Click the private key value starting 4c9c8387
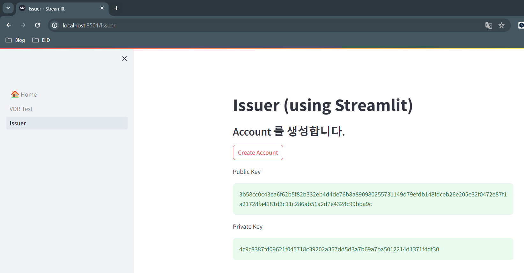Image resolution: width=524 pixels, height=273 pixels. pyautogui.click(x=339, y=249)
